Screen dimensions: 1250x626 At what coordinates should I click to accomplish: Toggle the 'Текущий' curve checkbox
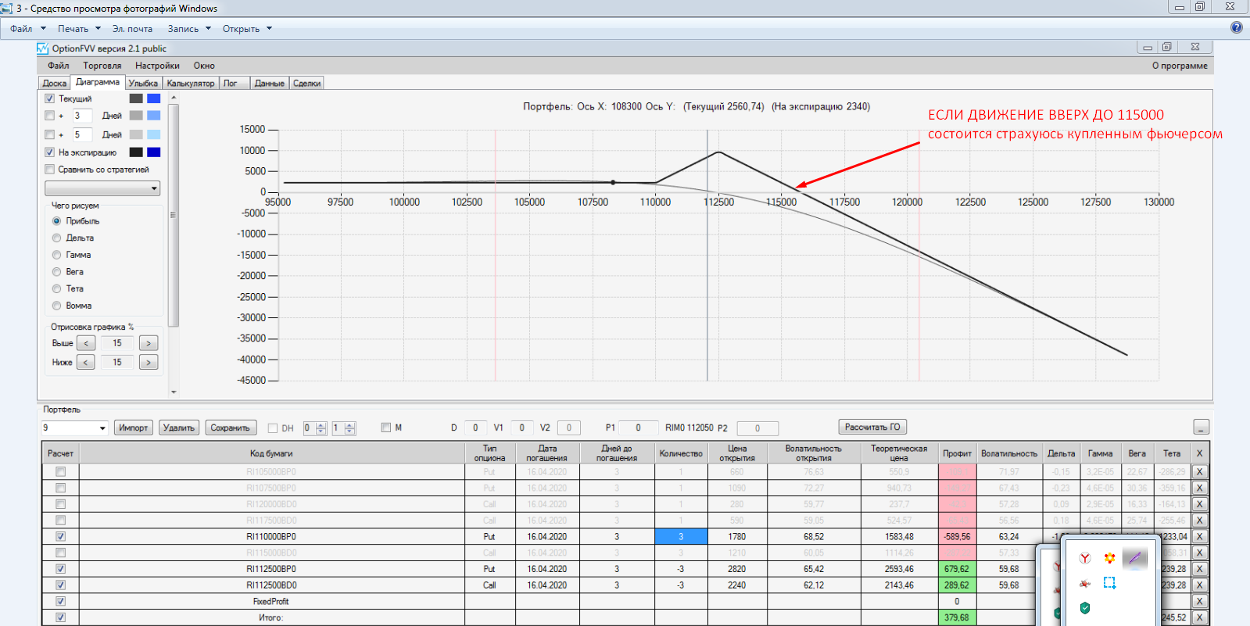tap(50, 98)
